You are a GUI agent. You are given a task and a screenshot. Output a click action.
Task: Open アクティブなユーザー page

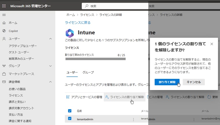(23, 46)
